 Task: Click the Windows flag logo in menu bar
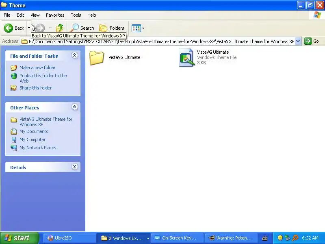(317, 15)
